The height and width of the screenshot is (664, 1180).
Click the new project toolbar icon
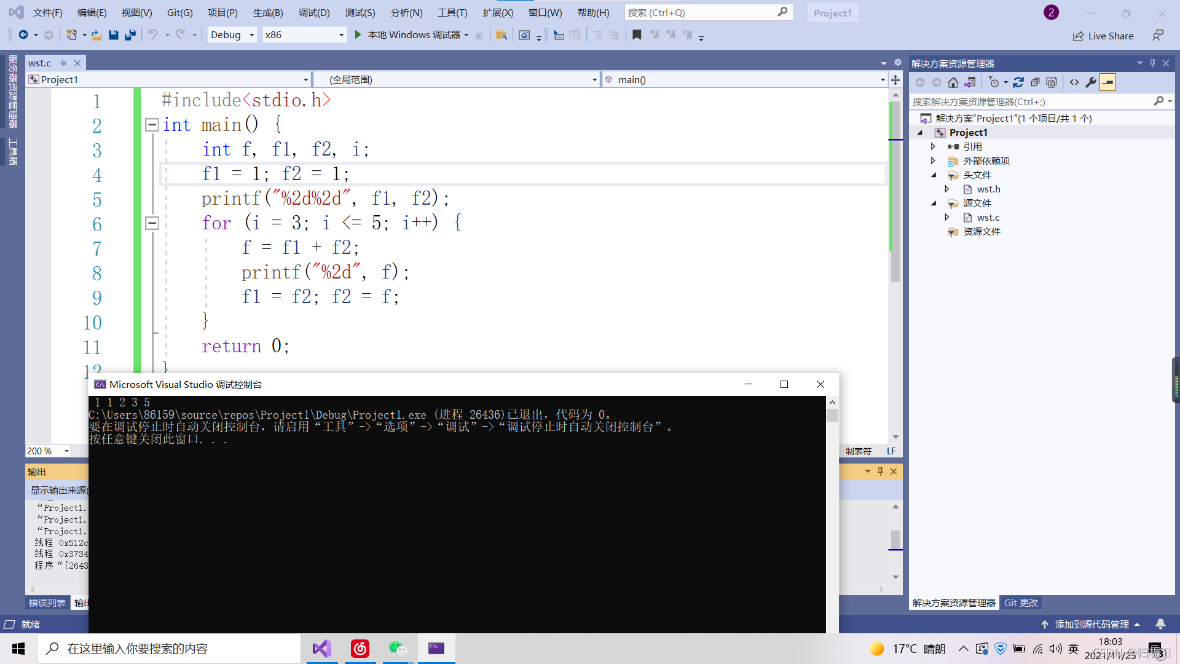(x=71, y=35)
